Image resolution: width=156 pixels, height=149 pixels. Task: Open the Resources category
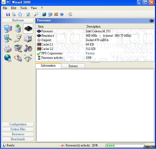tap(18, 134)
